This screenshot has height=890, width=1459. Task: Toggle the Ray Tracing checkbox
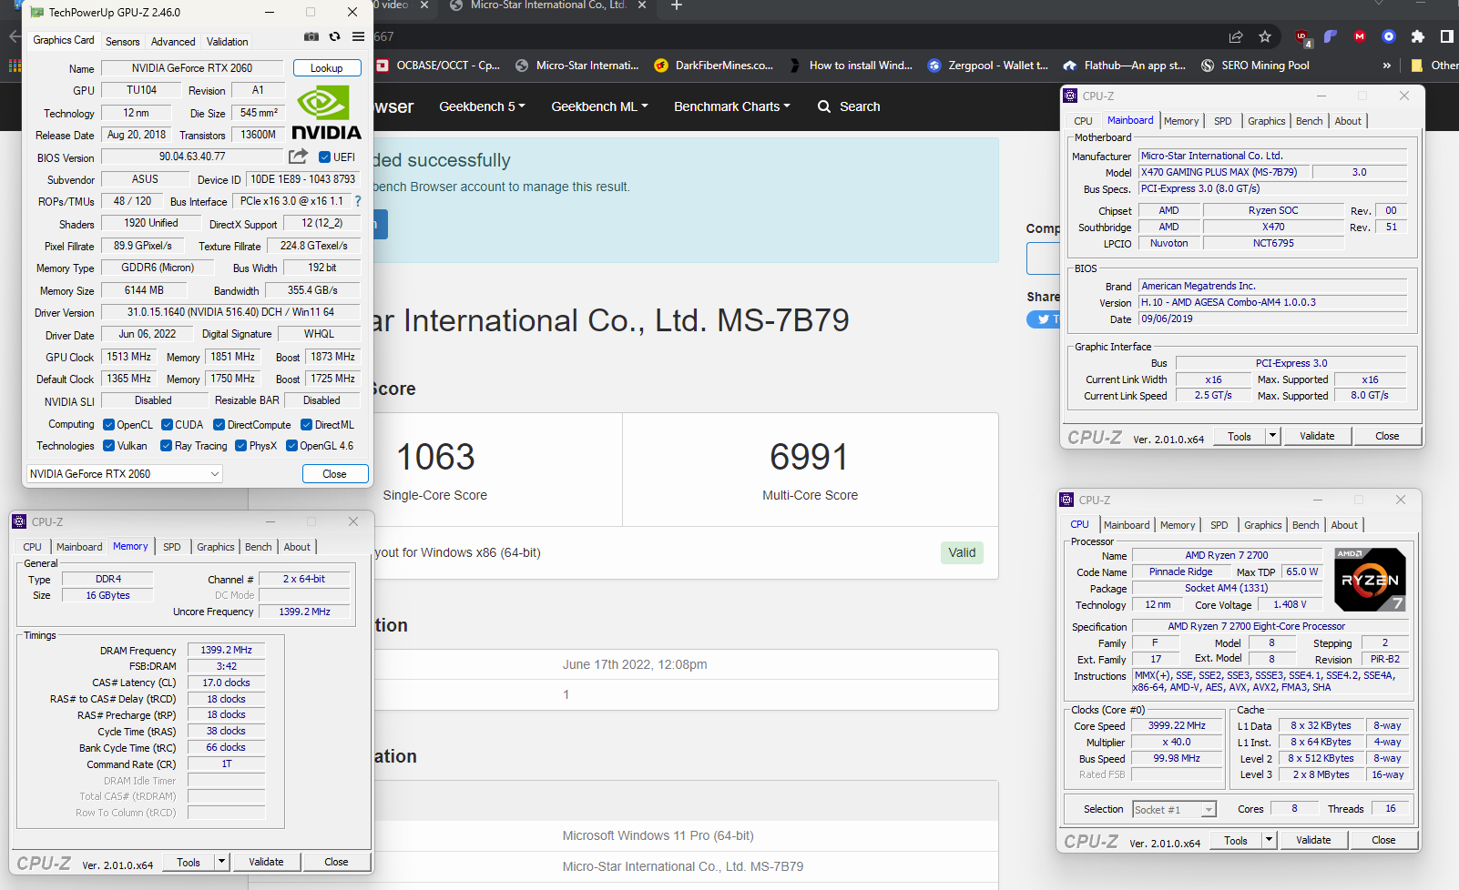(x=166, y=446)
